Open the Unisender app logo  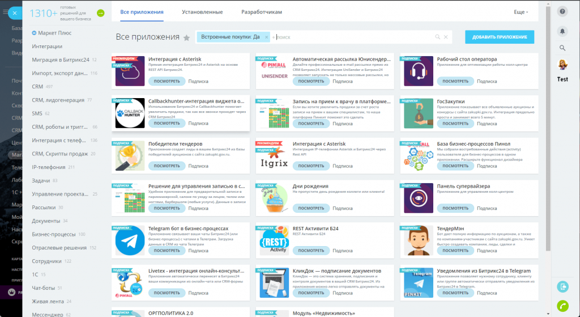(274, 71)
